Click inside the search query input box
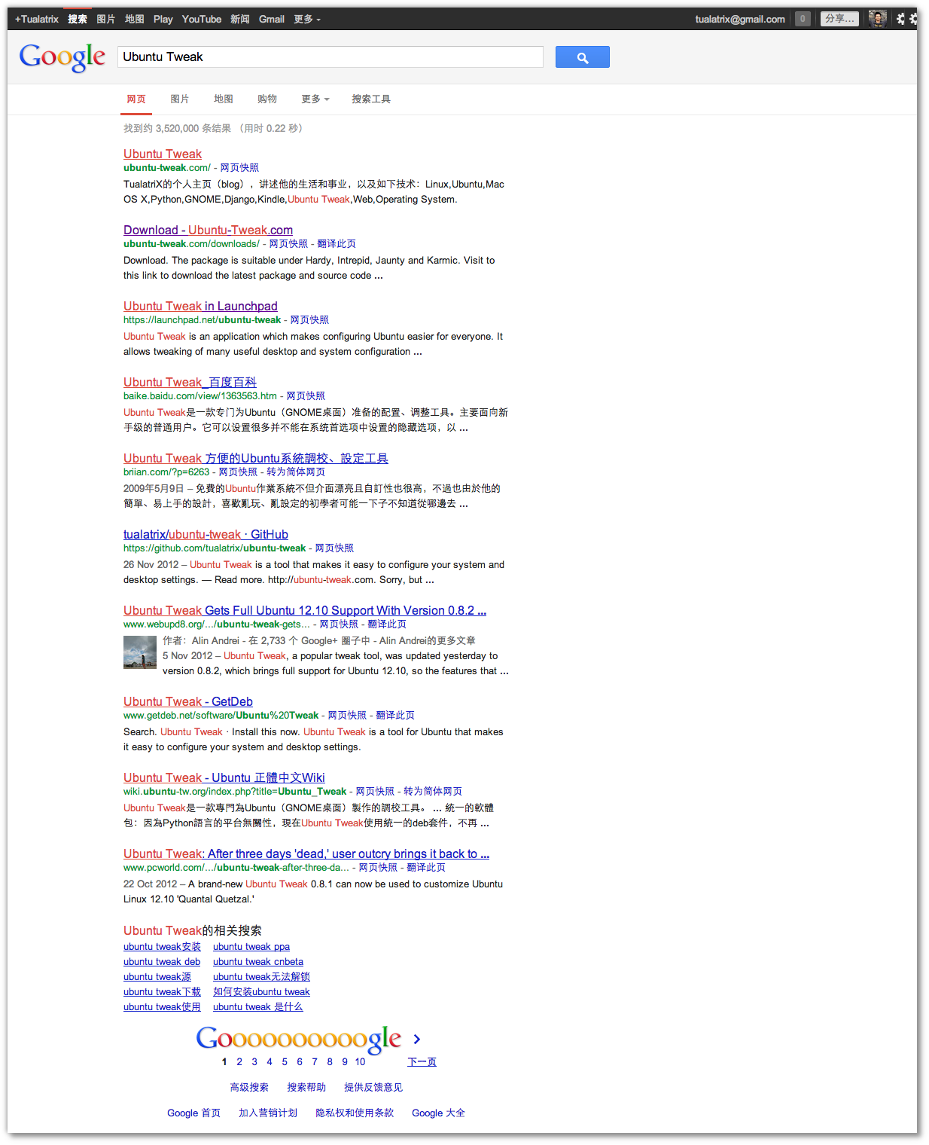The image size is (929, 1145). [330, 56]
